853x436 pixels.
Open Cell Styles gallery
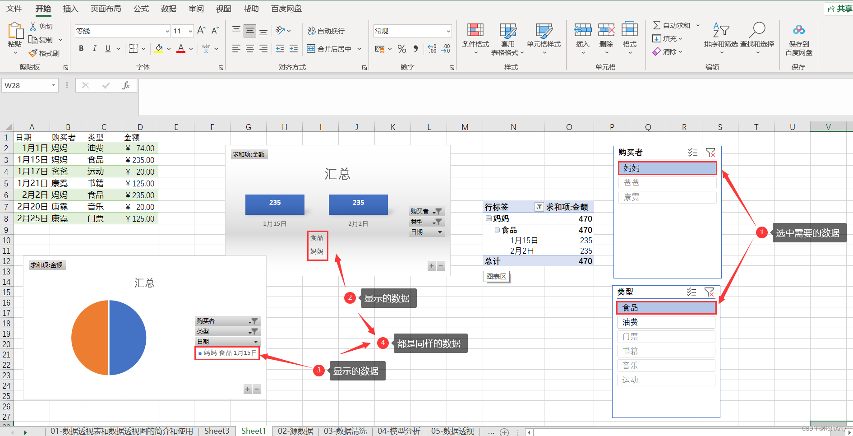coord(544,39)
